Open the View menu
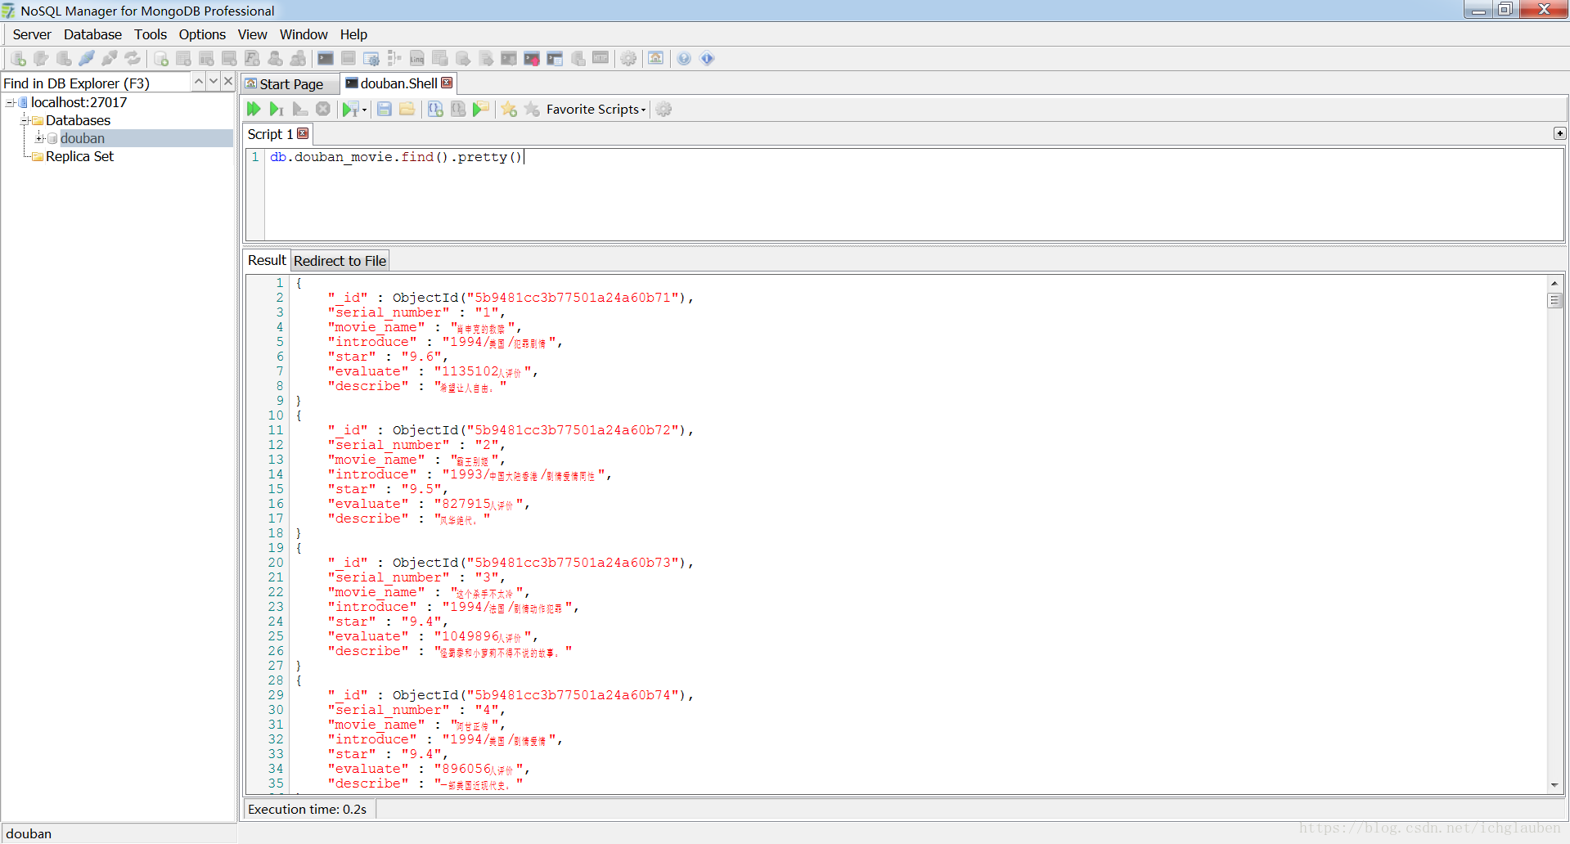1570x844 pixels. pyautogui.click(x=252, y=34)
